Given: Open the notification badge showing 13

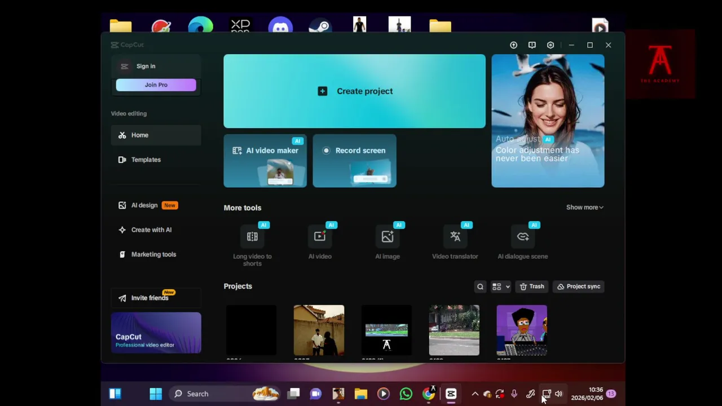Looking at the screenshot, I should (611, 394).
